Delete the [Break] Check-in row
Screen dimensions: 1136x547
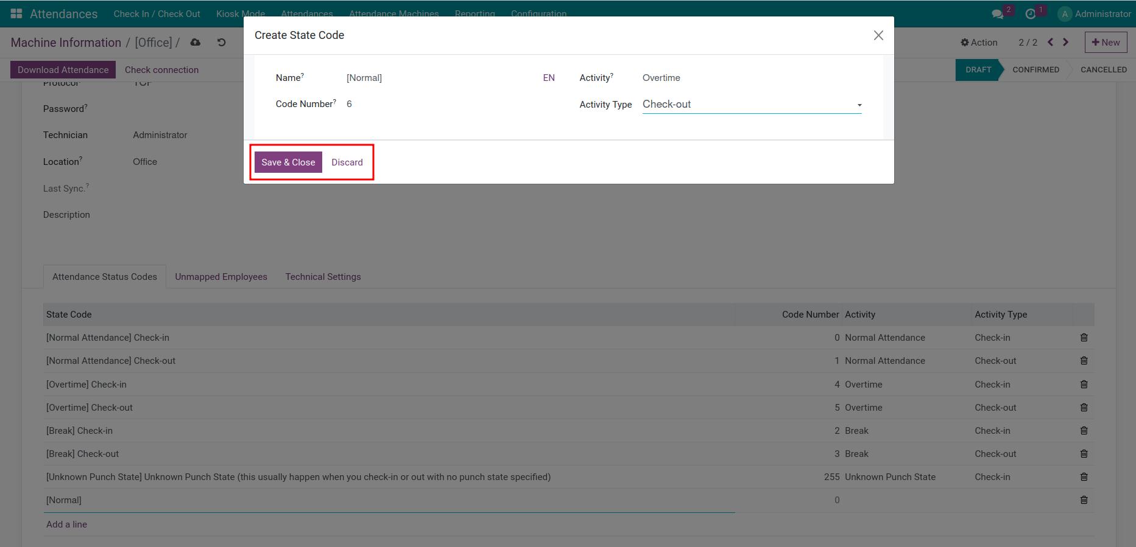point(1084,431)
